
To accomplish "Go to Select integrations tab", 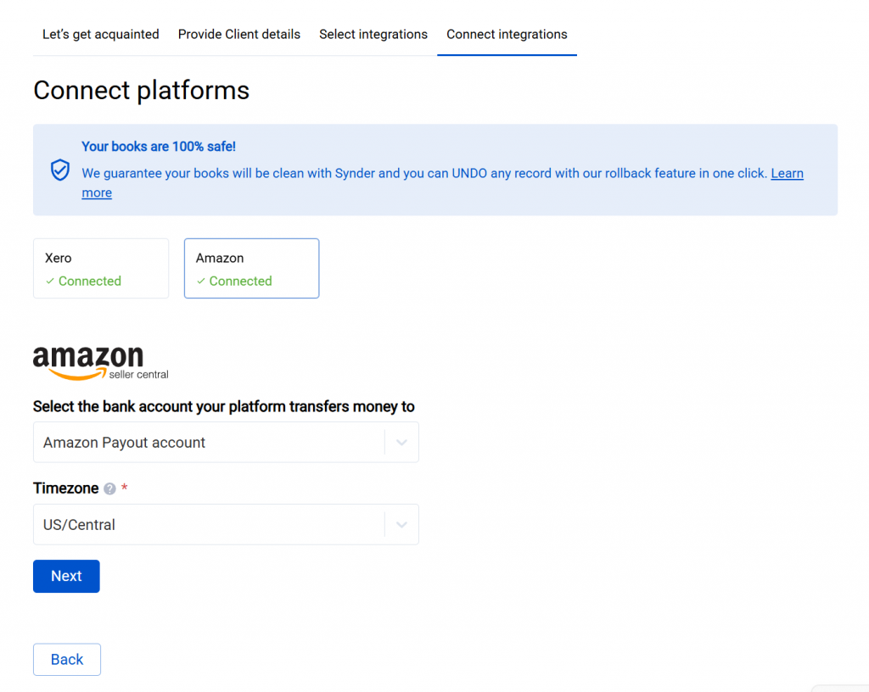I will coord(373,34).
